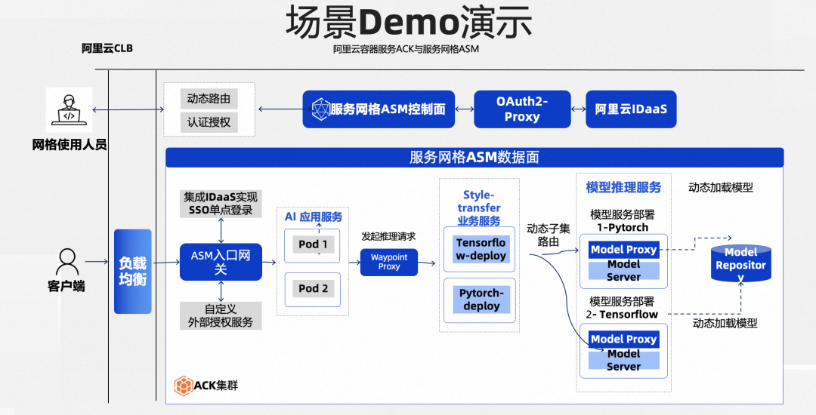Click the Waypoint Proxy box

[389, 262]
